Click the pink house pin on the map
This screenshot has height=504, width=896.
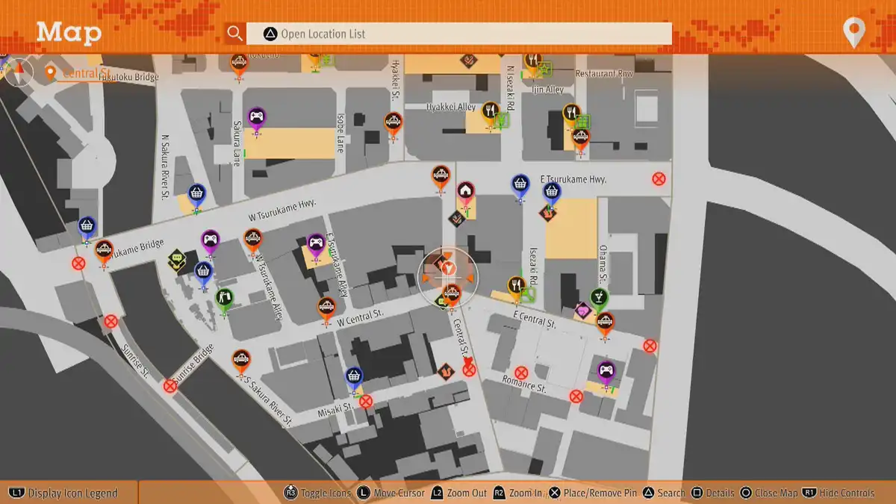(466, 191)
